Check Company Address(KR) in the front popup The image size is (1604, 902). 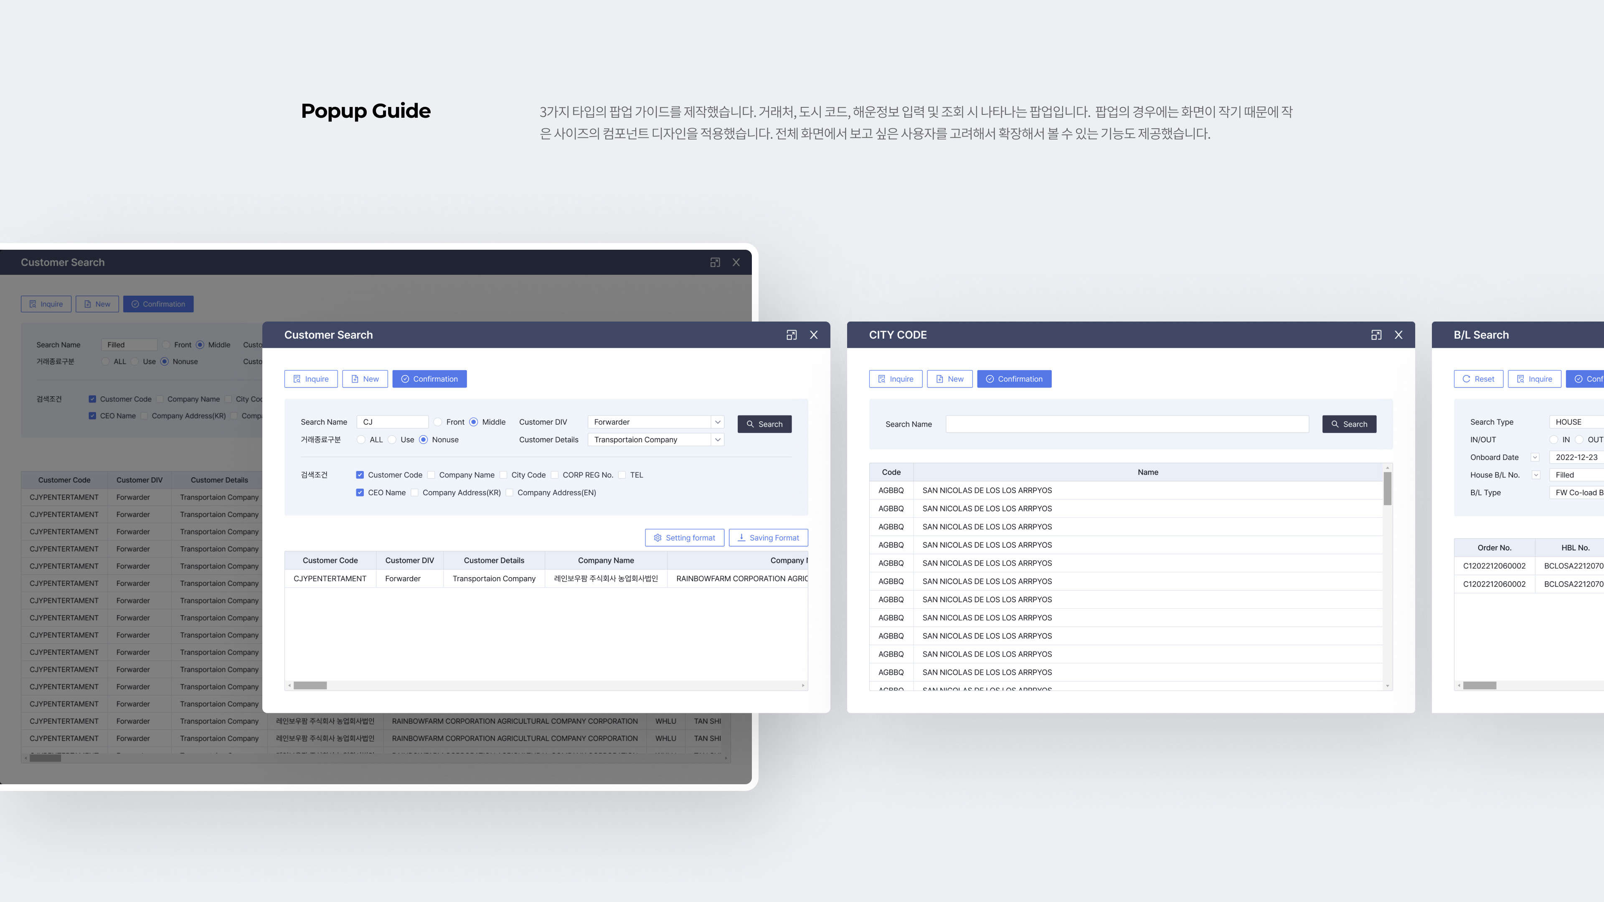(x=414, y=492)
